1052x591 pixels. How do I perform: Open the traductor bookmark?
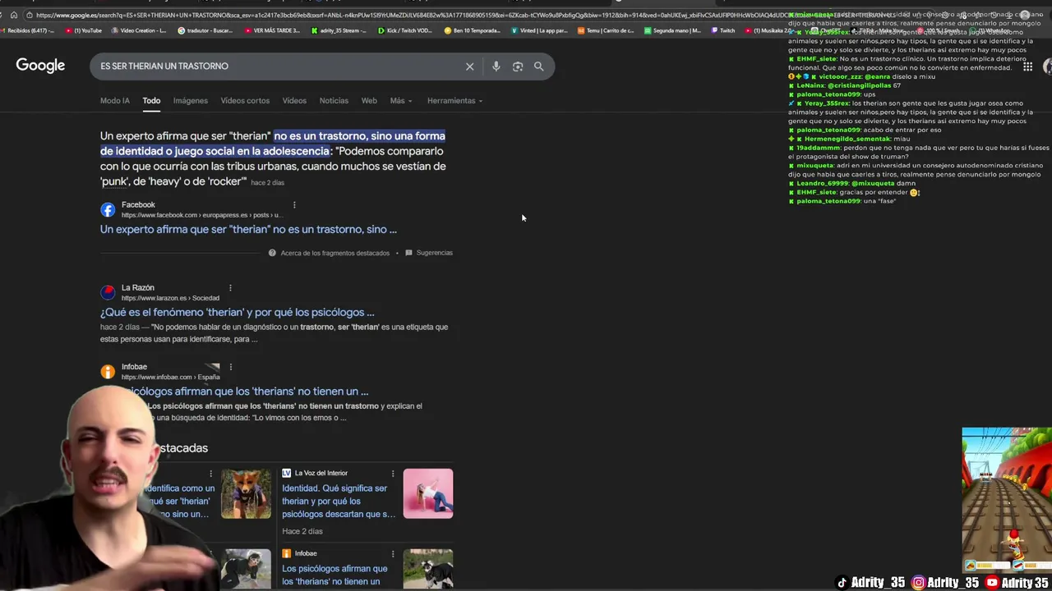pyautogui.click(x=204, y=30)
